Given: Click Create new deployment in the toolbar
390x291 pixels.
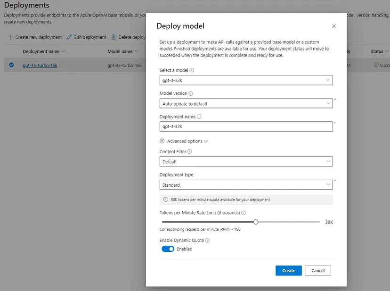Looking at the screenshot, I should pyautogui.click(x=35, y=37).
